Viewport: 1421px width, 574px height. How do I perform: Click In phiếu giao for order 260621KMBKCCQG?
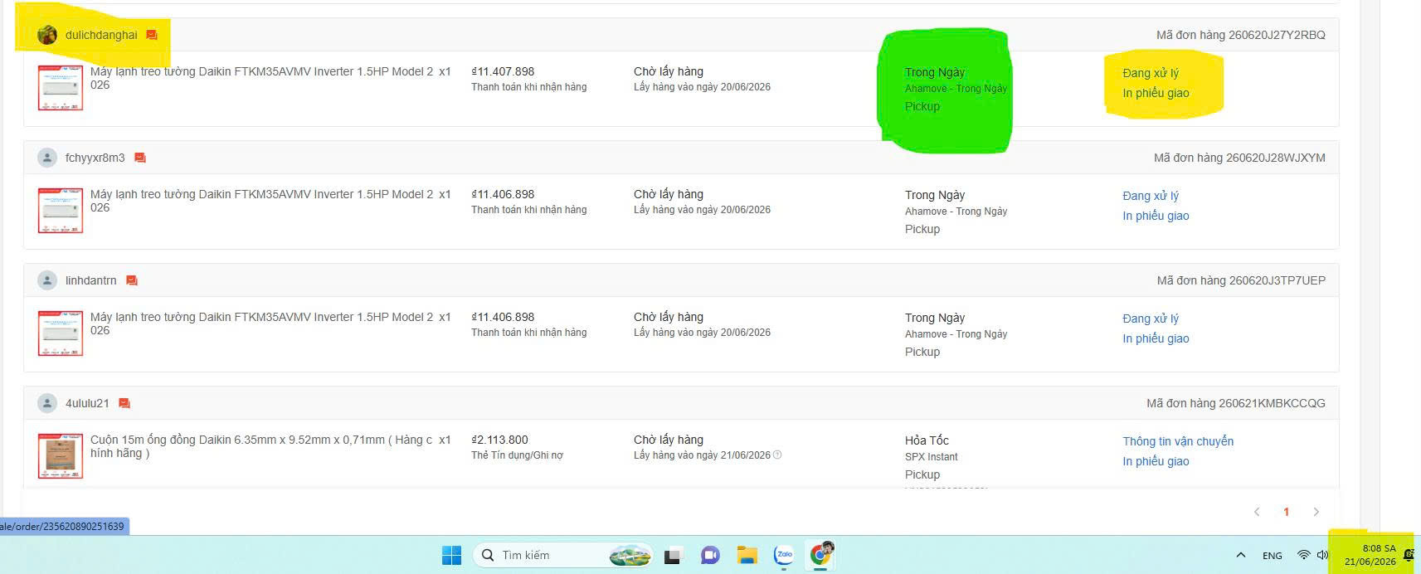1156,461
